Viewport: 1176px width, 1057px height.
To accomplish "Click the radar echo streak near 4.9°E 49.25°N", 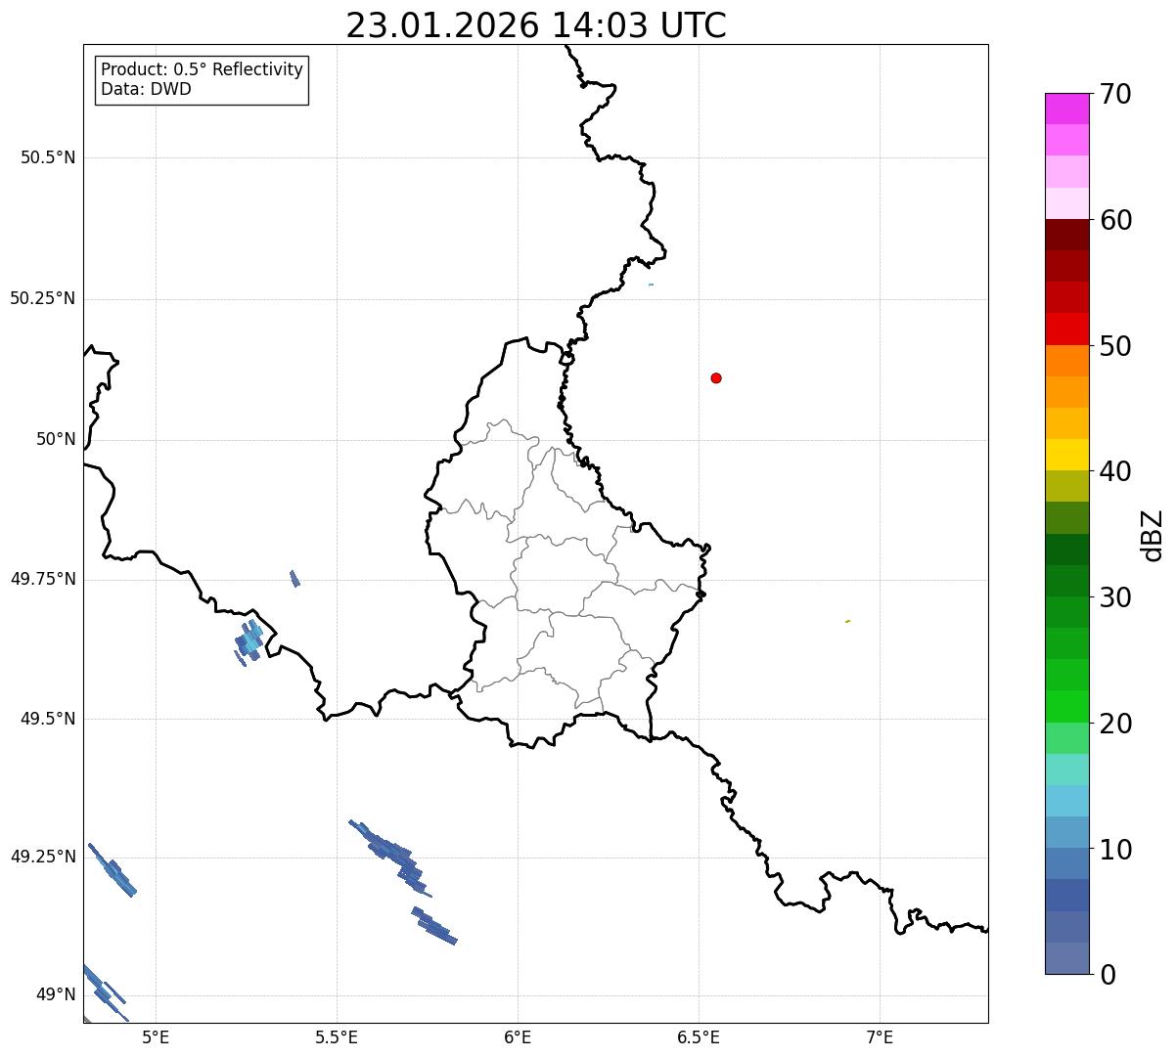I will (113, 870).
